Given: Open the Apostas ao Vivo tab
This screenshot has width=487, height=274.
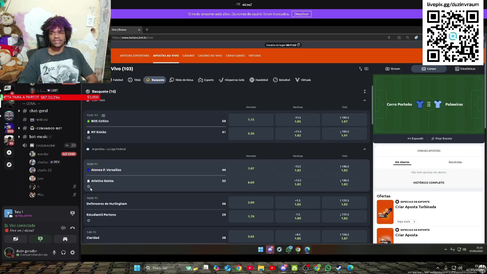Looking at the screenshot, I should coord(166,56).
